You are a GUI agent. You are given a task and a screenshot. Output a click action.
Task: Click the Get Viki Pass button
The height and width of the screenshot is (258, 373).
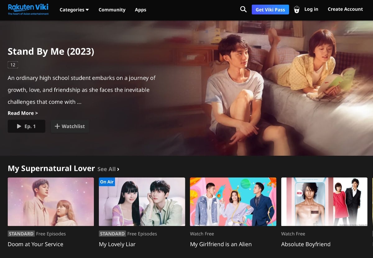(270, 9)
